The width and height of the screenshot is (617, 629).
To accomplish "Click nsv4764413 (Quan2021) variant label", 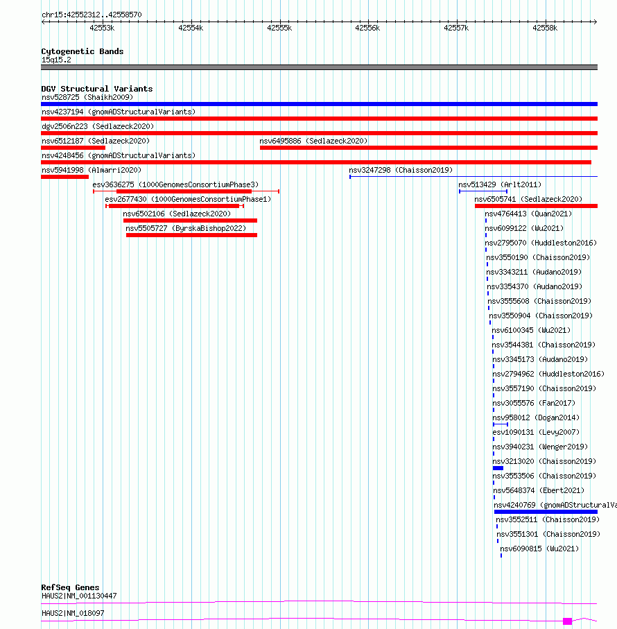I will tap(528, 214).
